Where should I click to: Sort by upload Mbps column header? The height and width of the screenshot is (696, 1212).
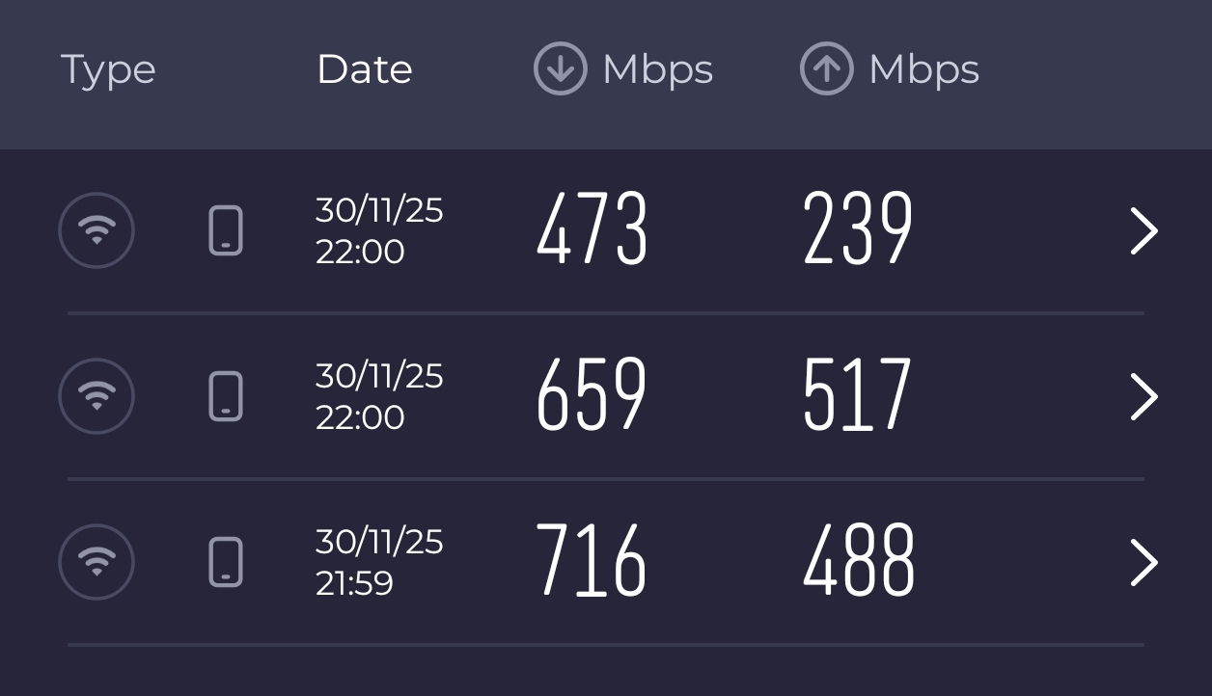923,69
